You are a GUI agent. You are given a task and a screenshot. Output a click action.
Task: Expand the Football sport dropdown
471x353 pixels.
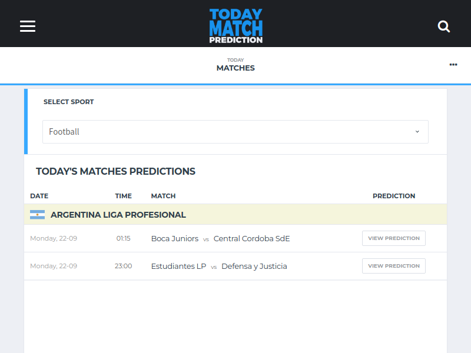coord(235,132)
